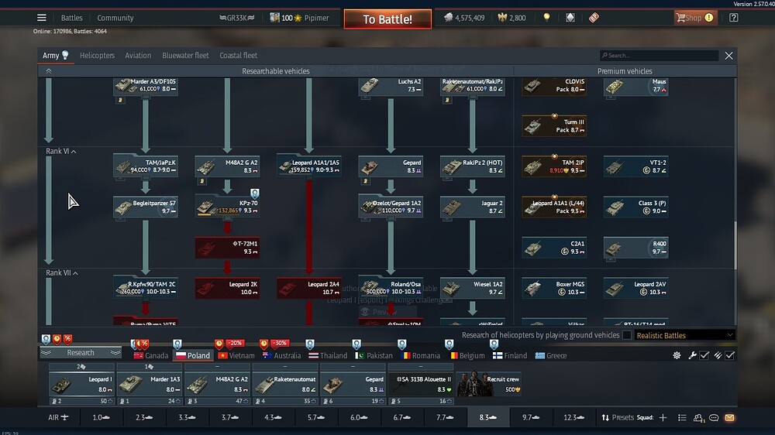Select the Belgium flag tab
This screenshot has width=775, height=435.
[467, 355]
